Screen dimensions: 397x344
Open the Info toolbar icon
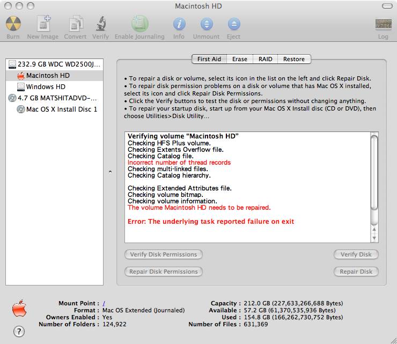[x=179, y=24]
